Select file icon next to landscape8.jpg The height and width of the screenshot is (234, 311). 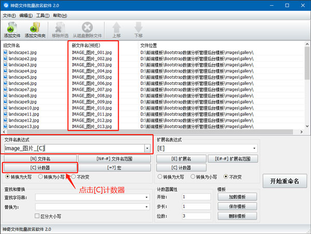(5, 95)
